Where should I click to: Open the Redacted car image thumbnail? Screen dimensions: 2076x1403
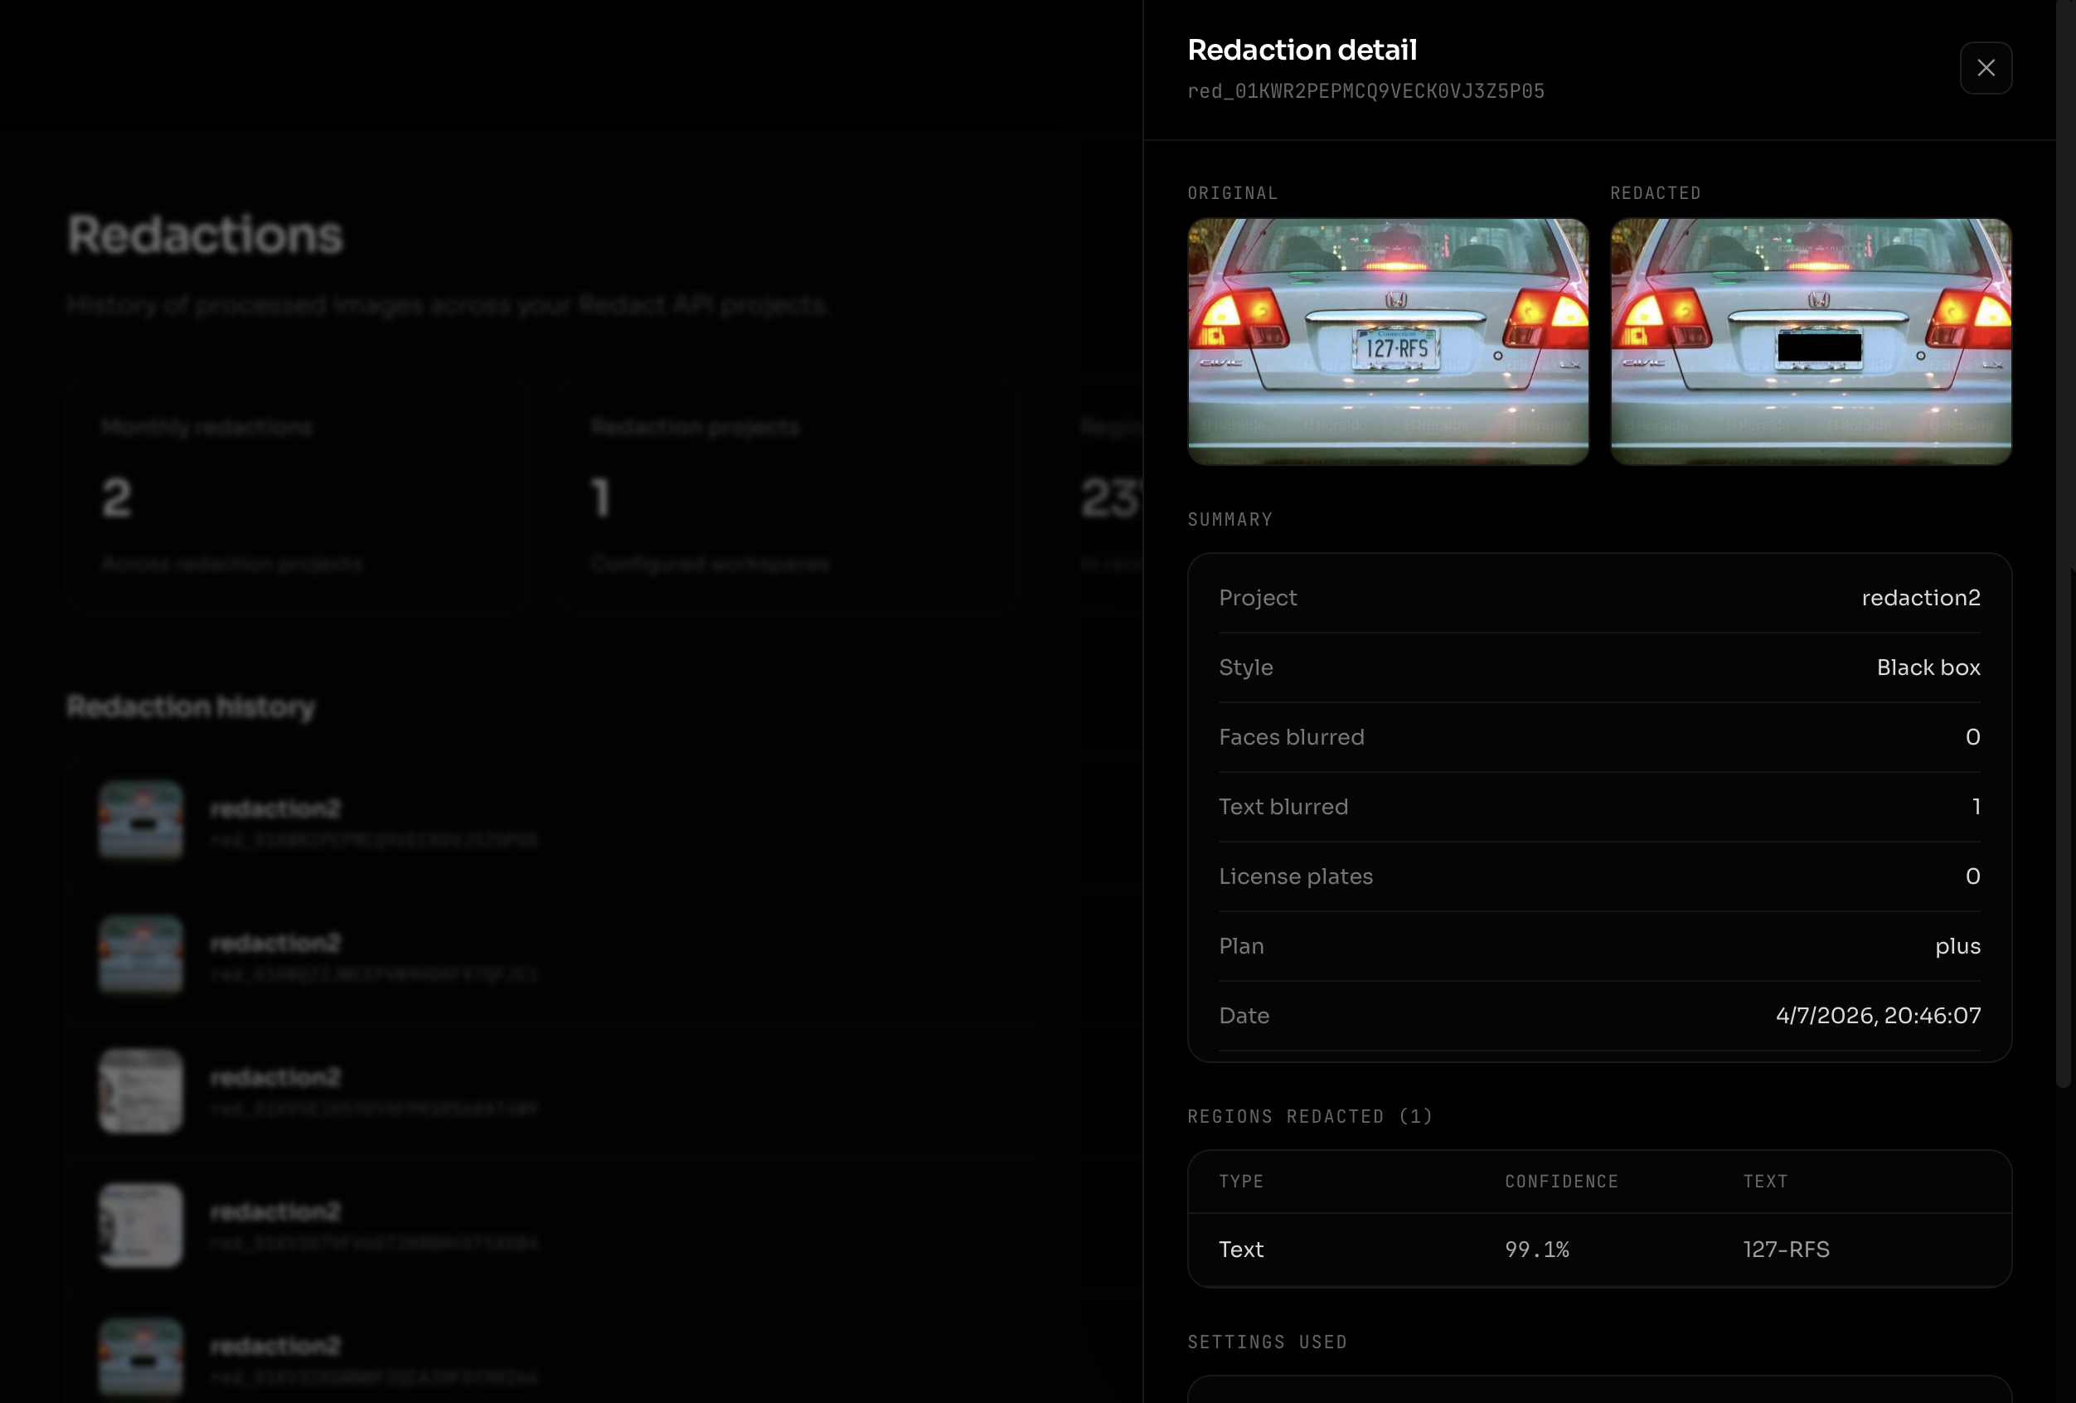(x=1810, y=342)
